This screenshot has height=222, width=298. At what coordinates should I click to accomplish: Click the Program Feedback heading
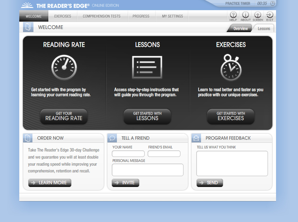228,138
